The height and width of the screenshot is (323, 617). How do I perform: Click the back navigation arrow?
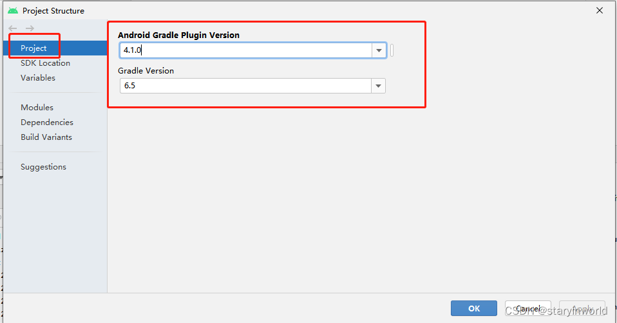pyautogui.click(x=13, y=28)
